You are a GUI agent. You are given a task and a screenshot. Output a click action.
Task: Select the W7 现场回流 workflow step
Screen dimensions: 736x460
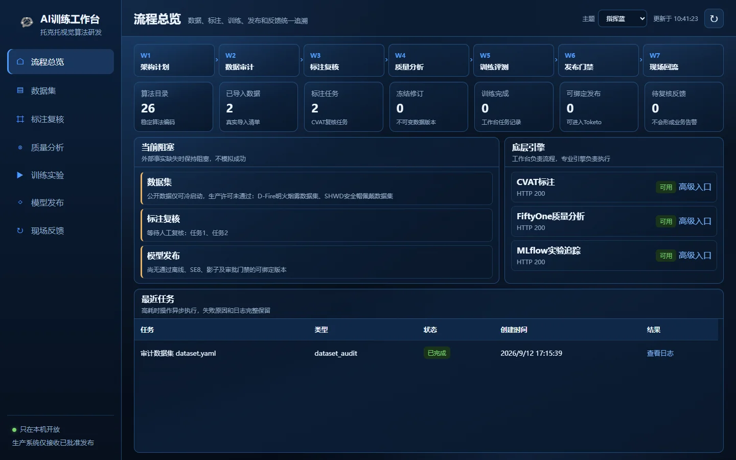click(x=683, y=60)
